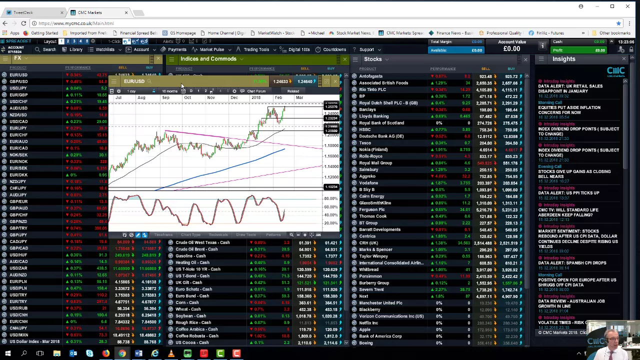Detach the EUR/USD chart window

click(x=326, y=81)
